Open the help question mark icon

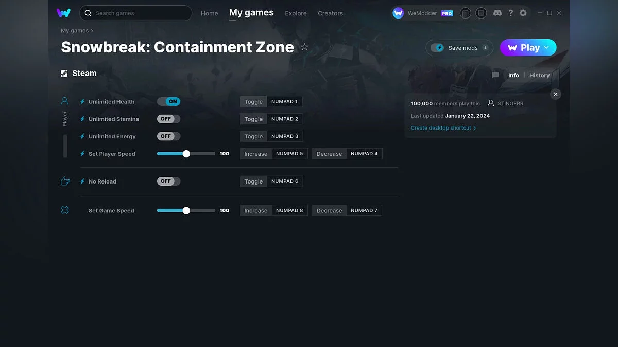pyautogui.click(x=510, y=13)
